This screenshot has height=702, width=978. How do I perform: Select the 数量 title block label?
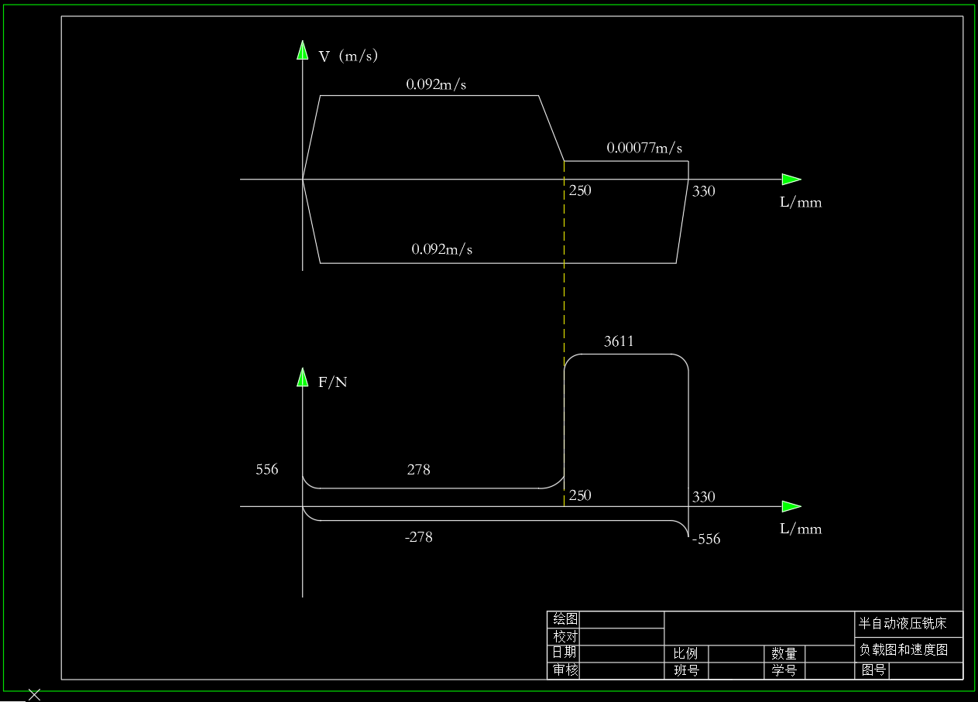784,653
